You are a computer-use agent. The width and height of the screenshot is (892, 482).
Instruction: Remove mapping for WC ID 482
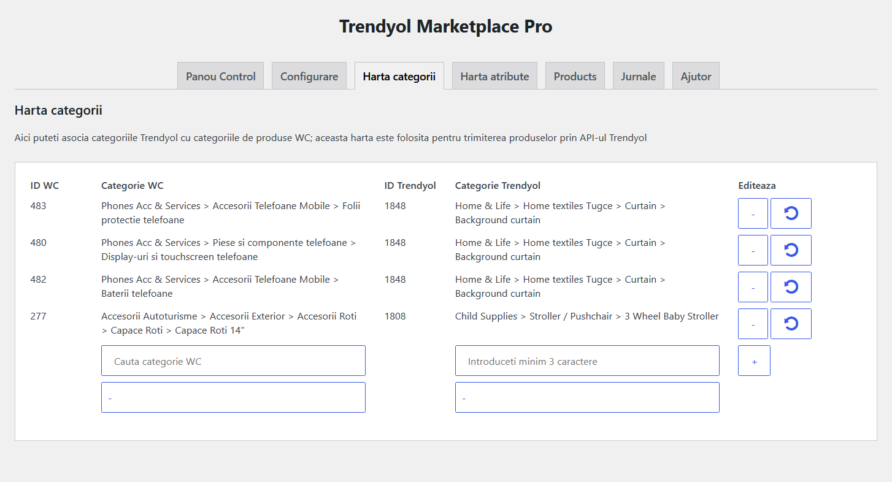tap(753, 287)
